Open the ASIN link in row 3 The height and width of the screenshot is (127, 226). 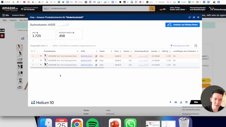[87, 65]
